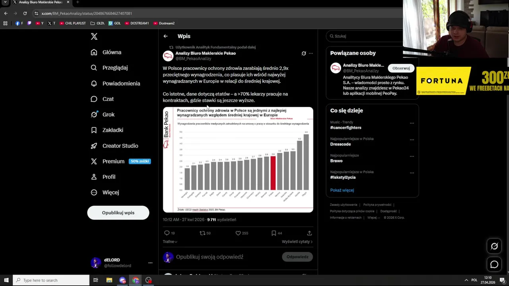Screen dimensions: 509x286
Task: Open options for Brawo trend
Action: pos(412,157)
